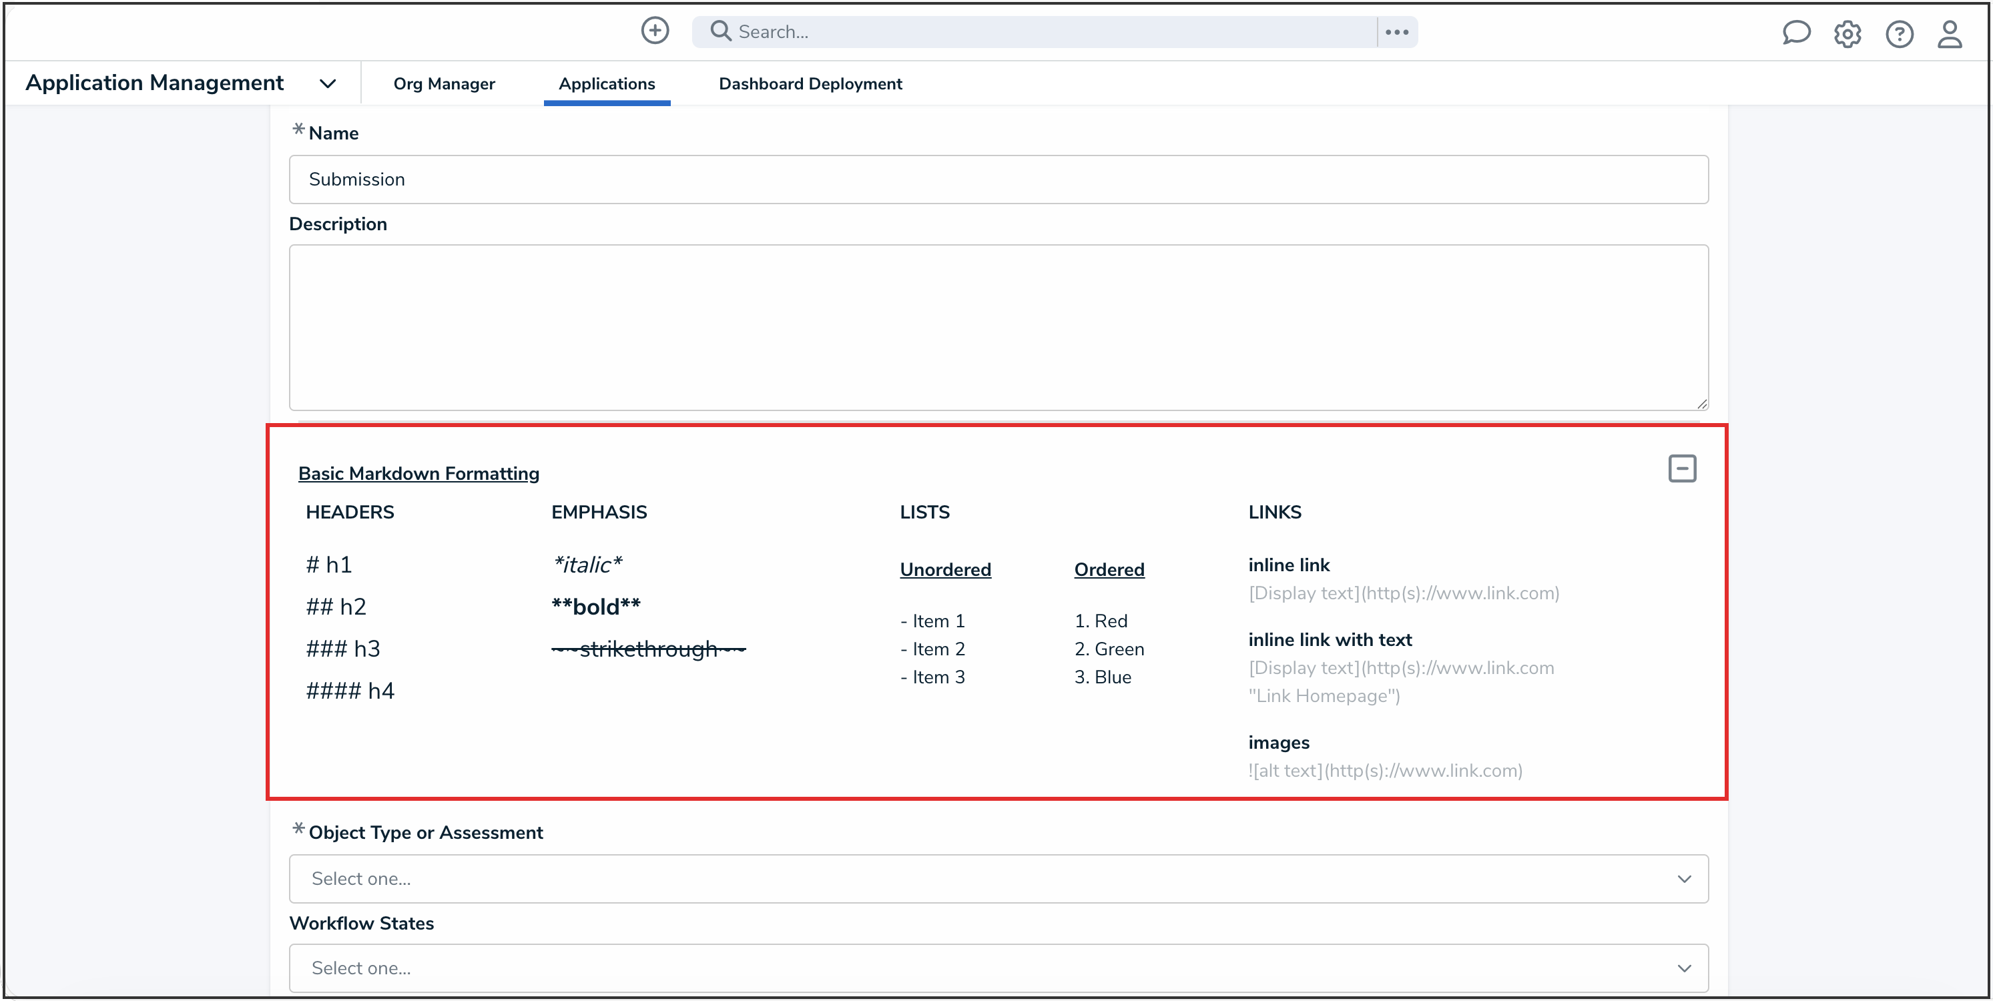Open the settings gear icon
This screenshot has height=1001, width=1993.
click(1848, 33)
